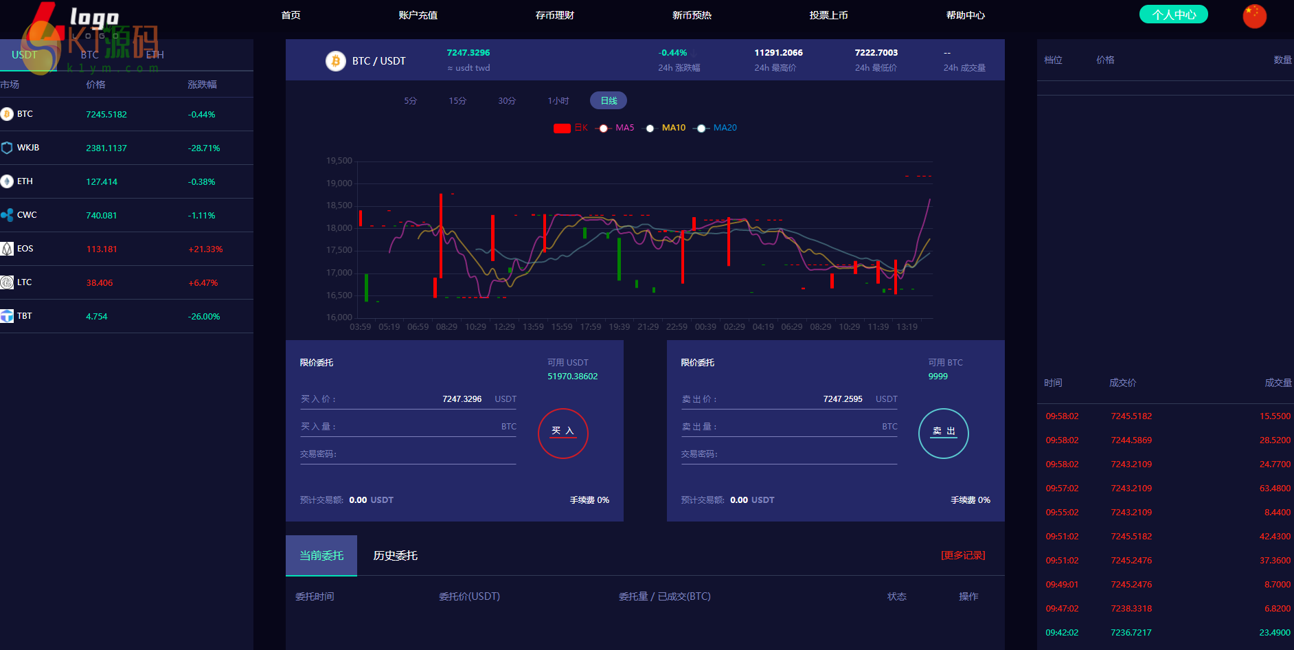Click the EOS price 113.181
Image resolution: width=1294 pixels, height=650 pixels.
(102, 249)
